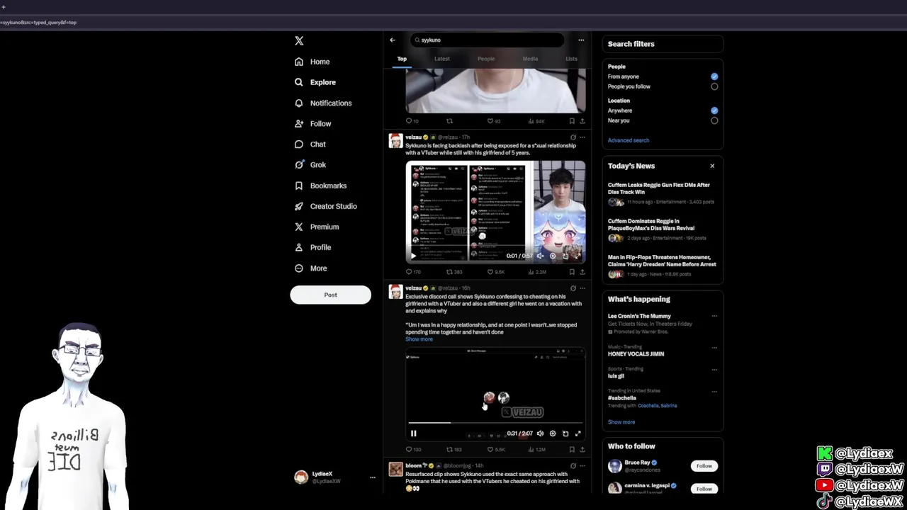907x510 pixels.
Task: Follow Bruce Ray
Action: [x=704, y=466]
